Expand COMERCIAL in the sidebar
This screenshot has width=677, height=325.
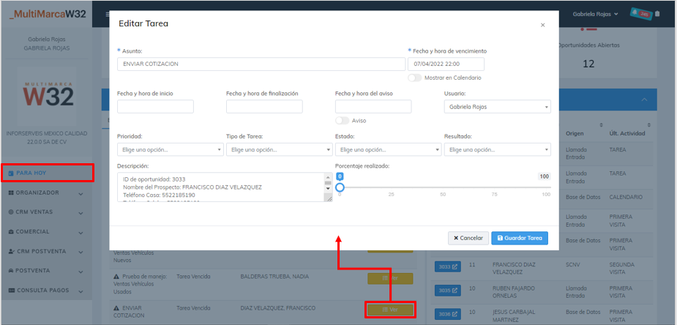(46, 232)
